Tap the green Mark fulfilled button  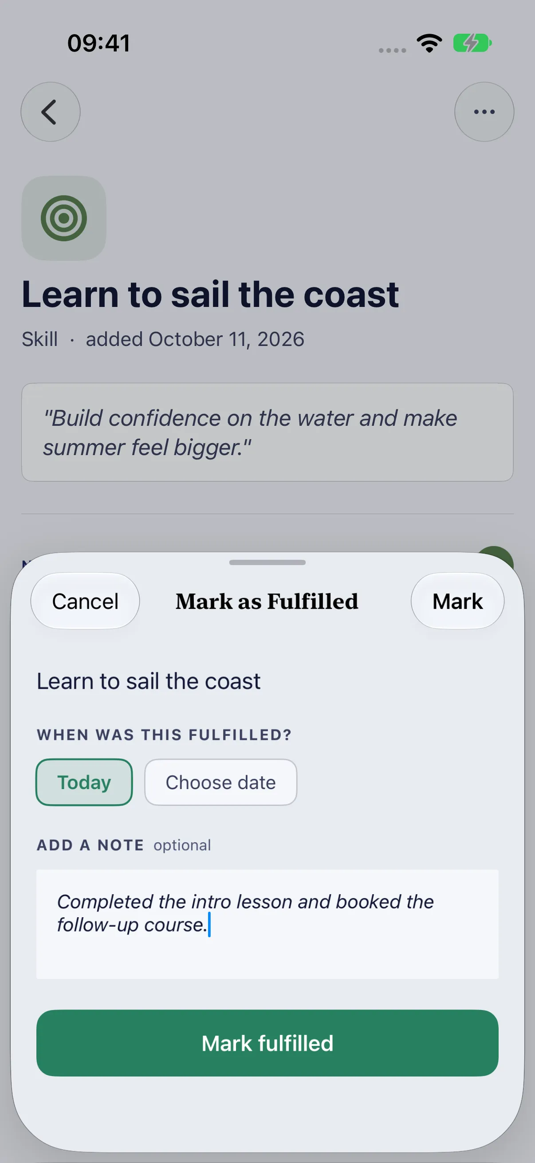coord(267,1043)
